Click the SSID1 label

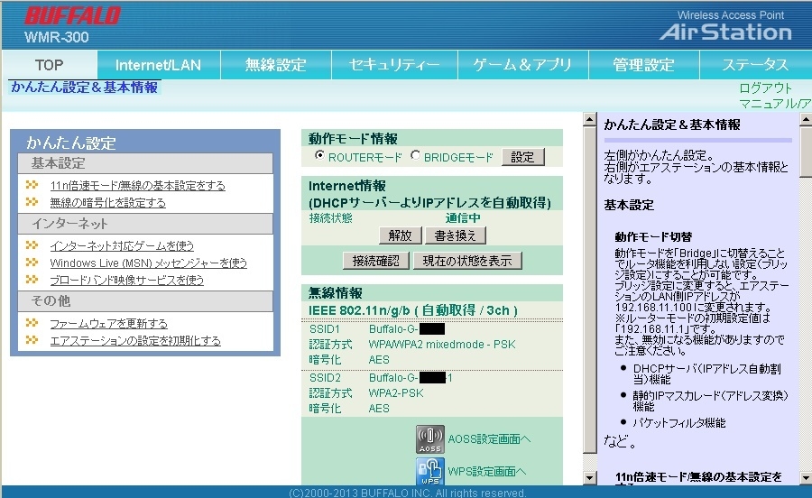325,329
